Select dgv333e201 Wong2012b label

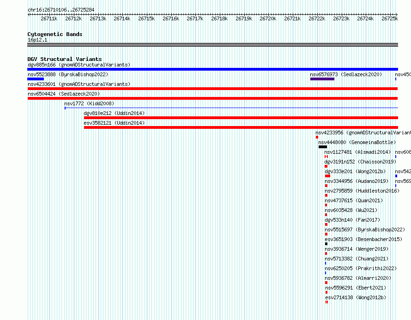coord(355,171)
